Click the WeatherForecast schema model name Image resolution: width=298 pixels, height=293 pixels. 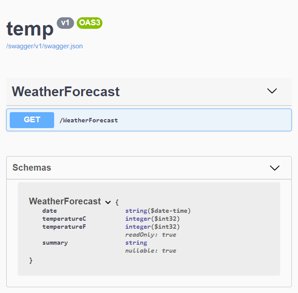tap(65, 201)
